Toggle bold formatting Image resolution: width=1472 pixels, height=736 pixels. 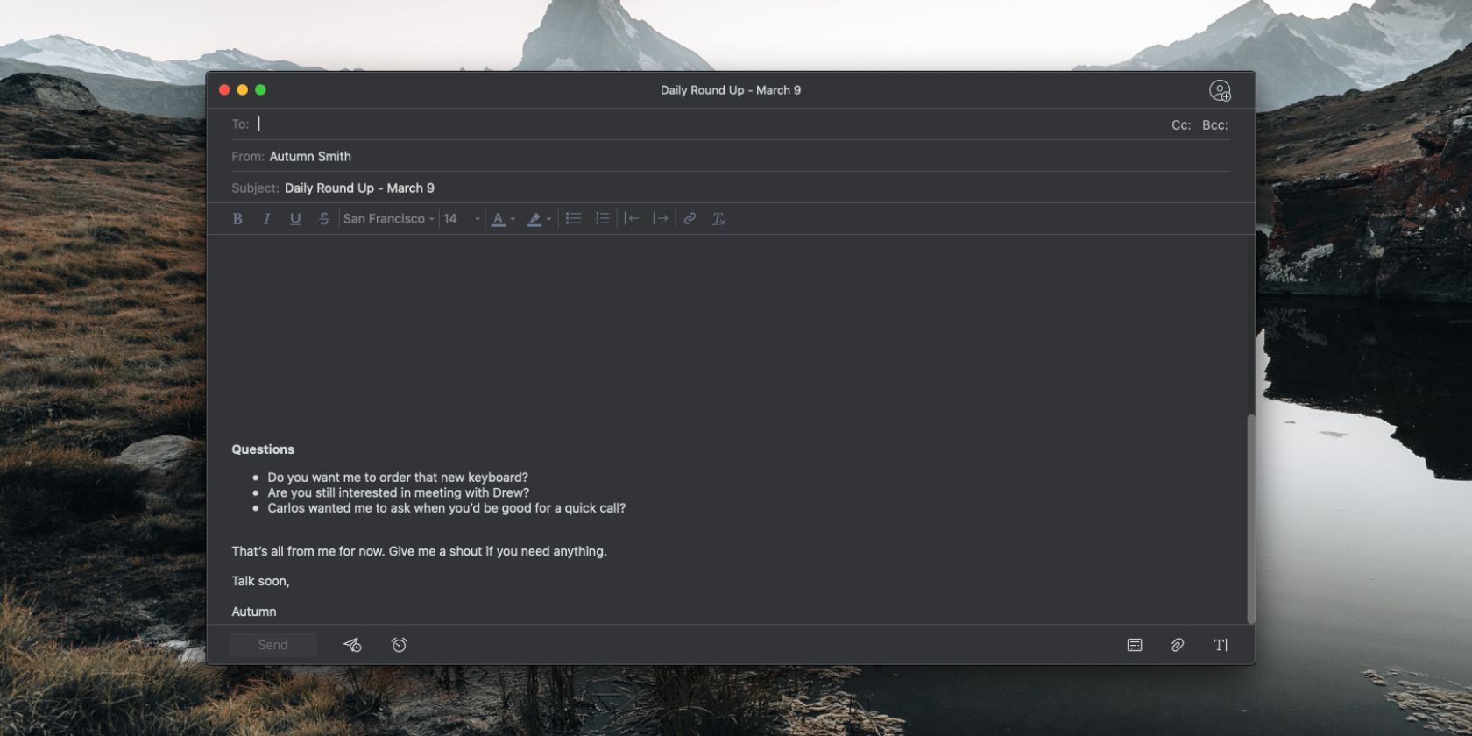[x=237, y=219]
